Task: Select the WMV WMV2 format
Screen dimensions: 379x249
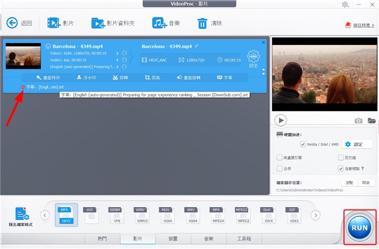Action: pyautogui.click(x=142, y=215)
